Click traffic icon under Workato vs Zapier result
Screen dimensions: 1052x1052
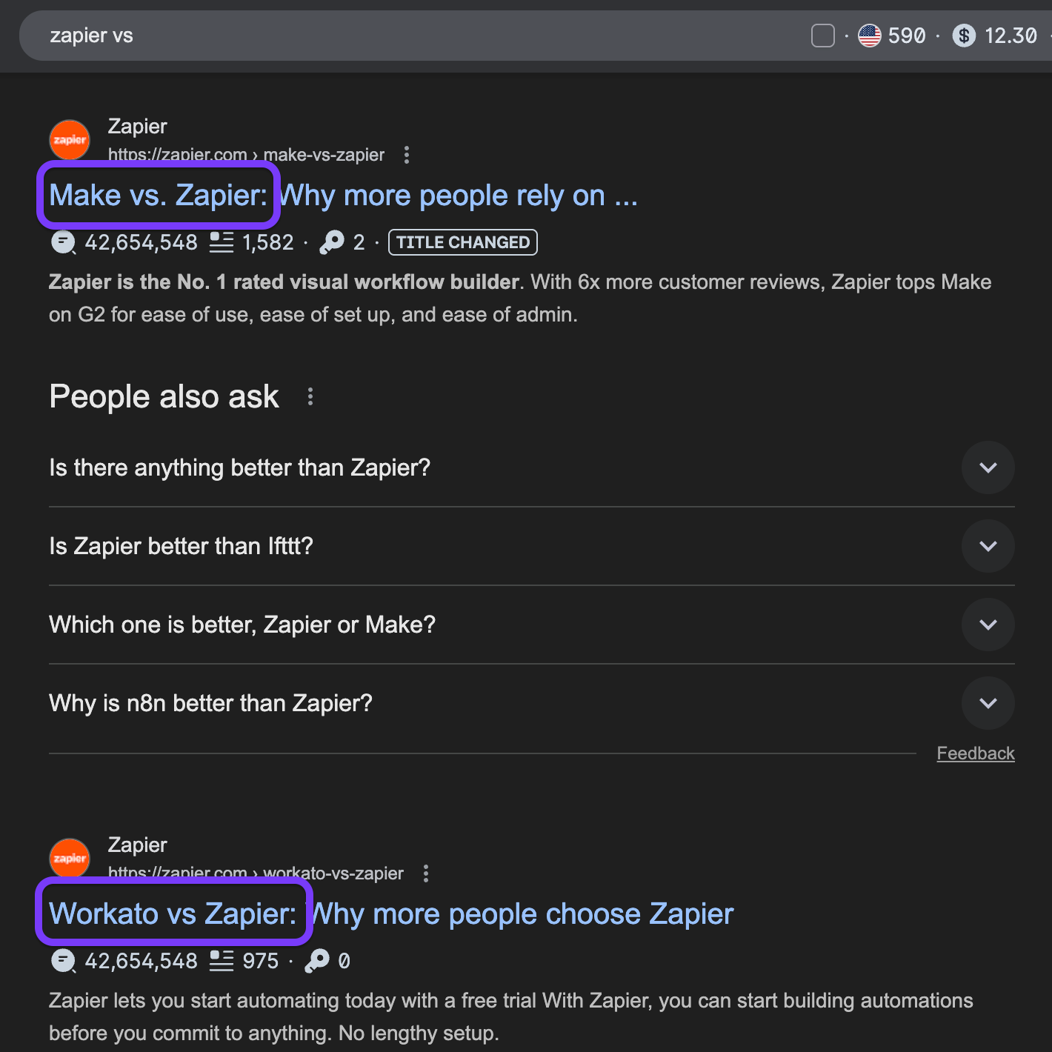click(63, 961)
